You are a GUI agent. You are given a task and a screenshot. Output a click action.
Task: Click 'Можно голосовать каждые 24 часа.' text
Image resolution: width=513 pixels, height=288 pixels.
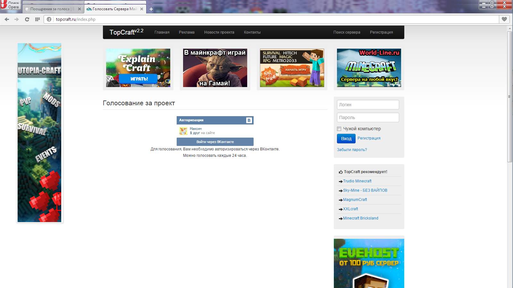pos(215,156)
